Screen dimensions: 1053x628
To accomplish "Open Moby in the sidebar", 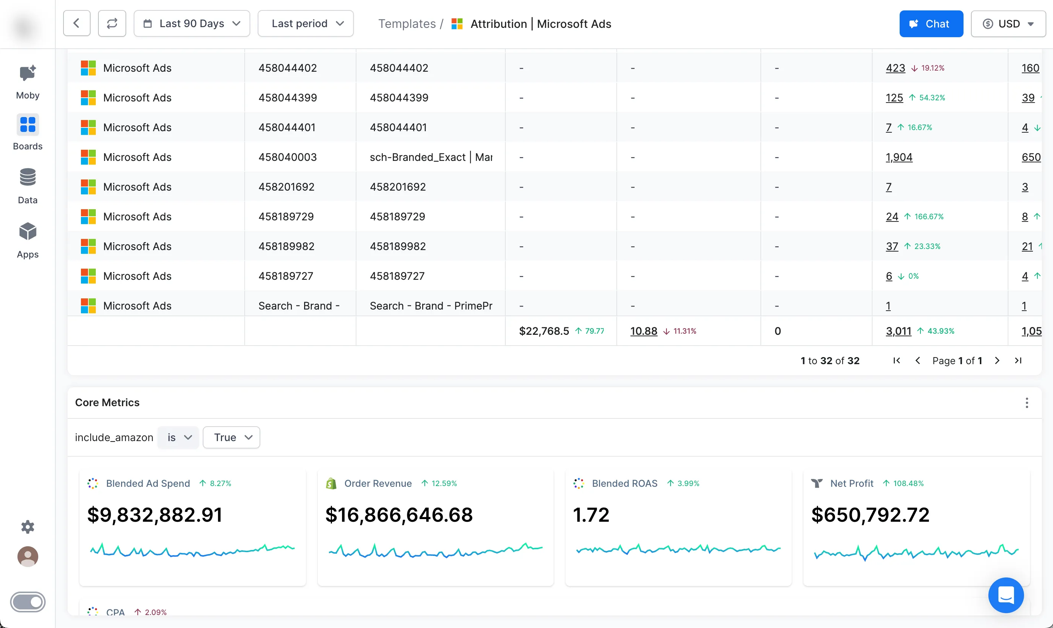I will tap(27, 82).
